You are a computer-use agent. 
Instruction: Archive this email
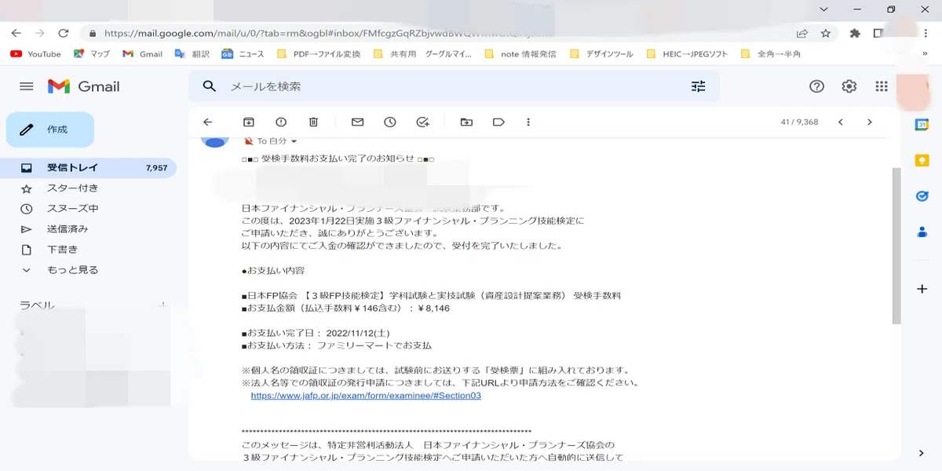249,122
